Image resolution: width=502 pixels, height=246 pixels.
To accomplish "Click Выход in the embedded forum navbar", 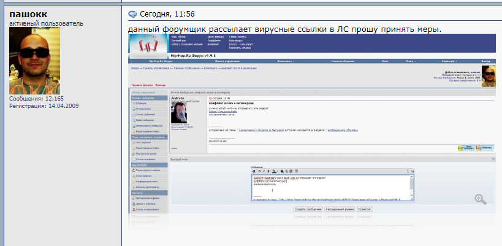I will click(485, 61).
